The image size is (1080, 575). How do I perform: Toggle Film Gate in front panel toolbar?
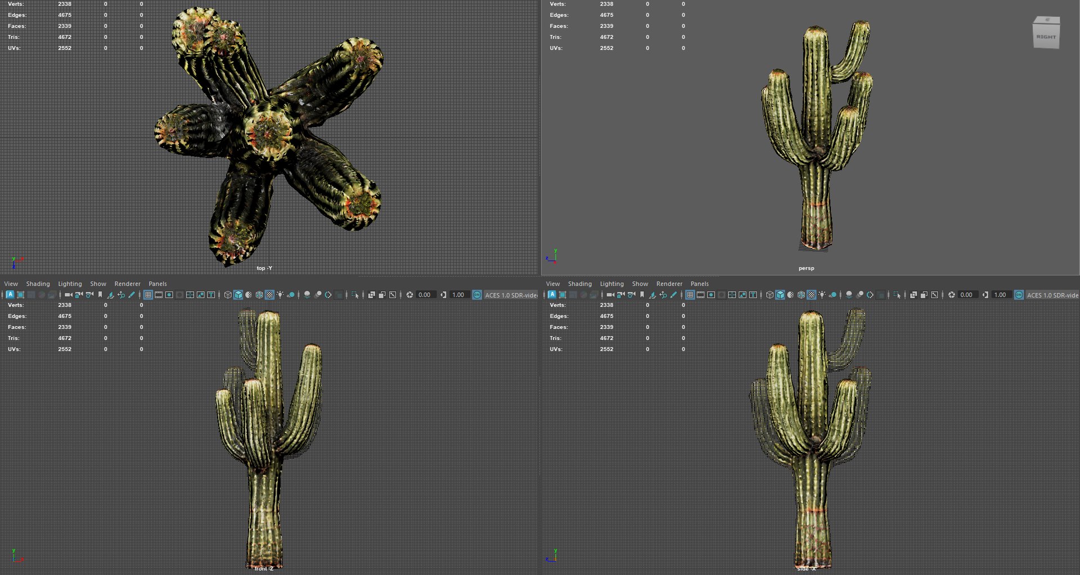[159, 295]
